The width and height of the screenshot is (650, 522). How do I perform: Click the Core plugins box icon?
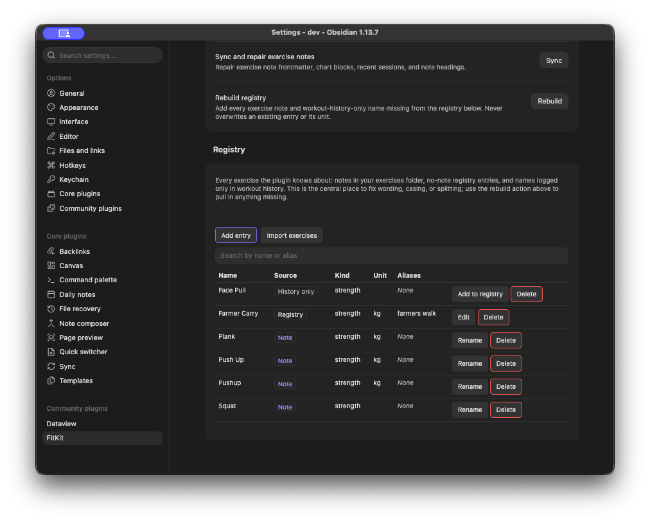pos(51,194)
